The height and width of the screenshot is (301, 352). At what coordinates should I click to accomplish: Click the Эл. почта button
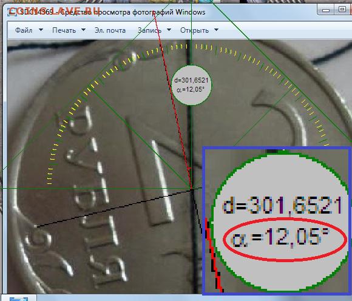(x=110, y=30)
